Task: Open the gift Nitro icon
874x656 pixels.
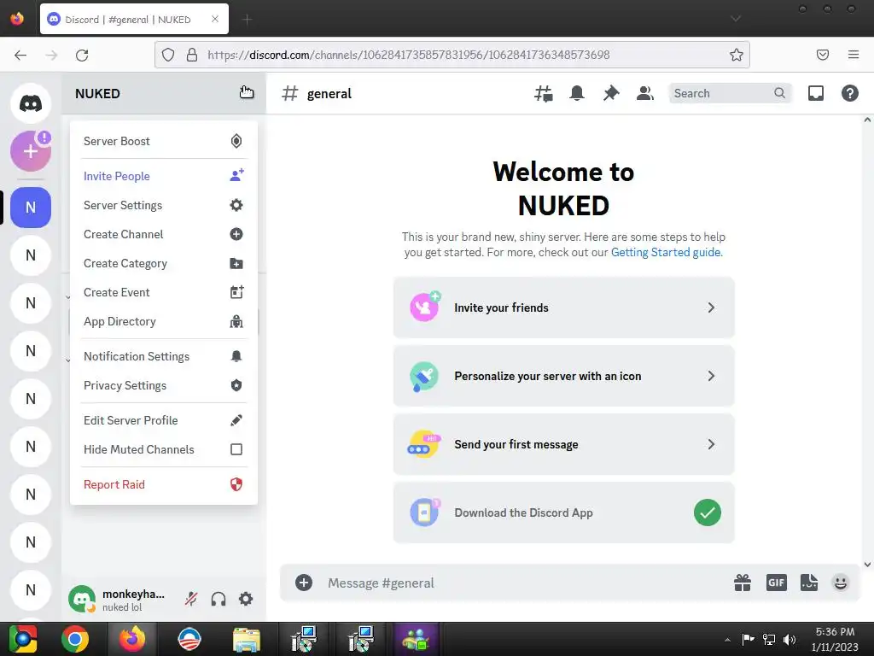Action: click(743, 583)
